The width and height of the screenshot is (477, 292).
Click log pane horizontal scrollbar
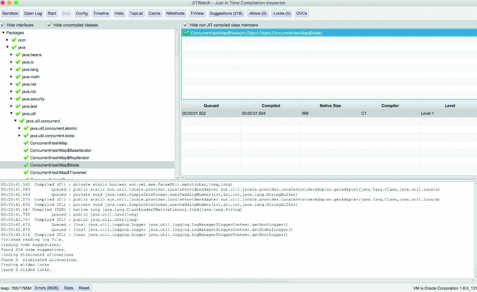[145, 280]
